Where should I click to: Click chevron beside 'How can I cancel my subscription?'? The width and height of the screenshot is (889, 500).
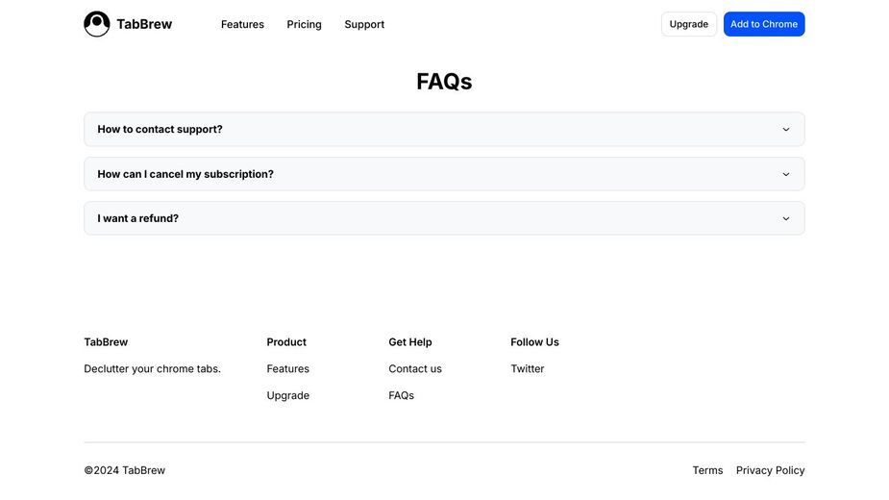(x=786, y=174)
